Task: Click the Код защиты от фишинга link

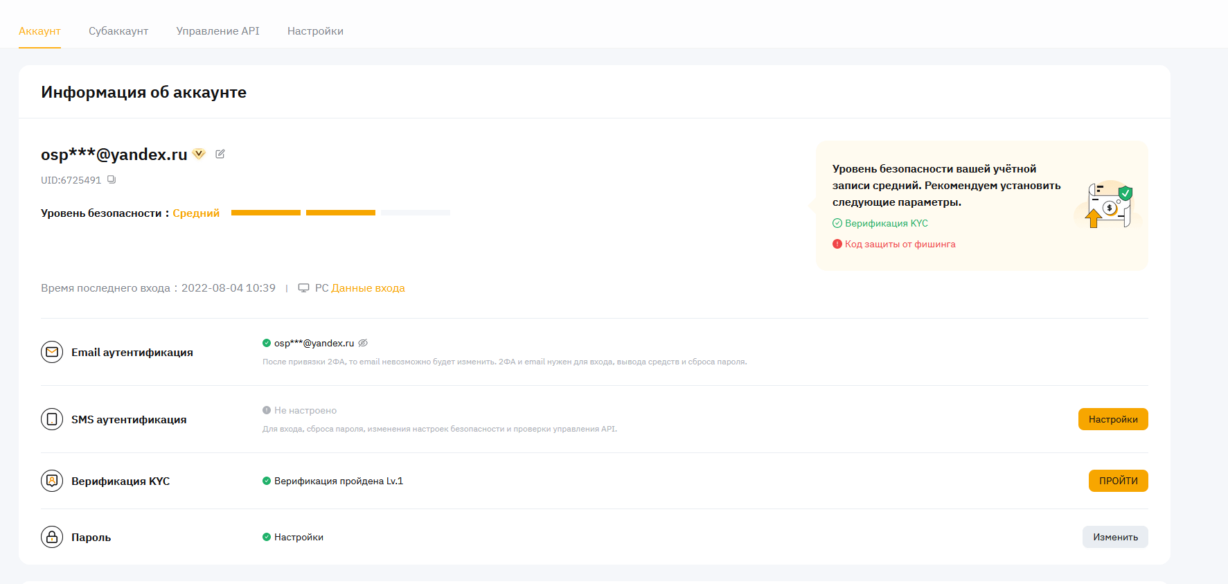Action: [x=900, y=244]
